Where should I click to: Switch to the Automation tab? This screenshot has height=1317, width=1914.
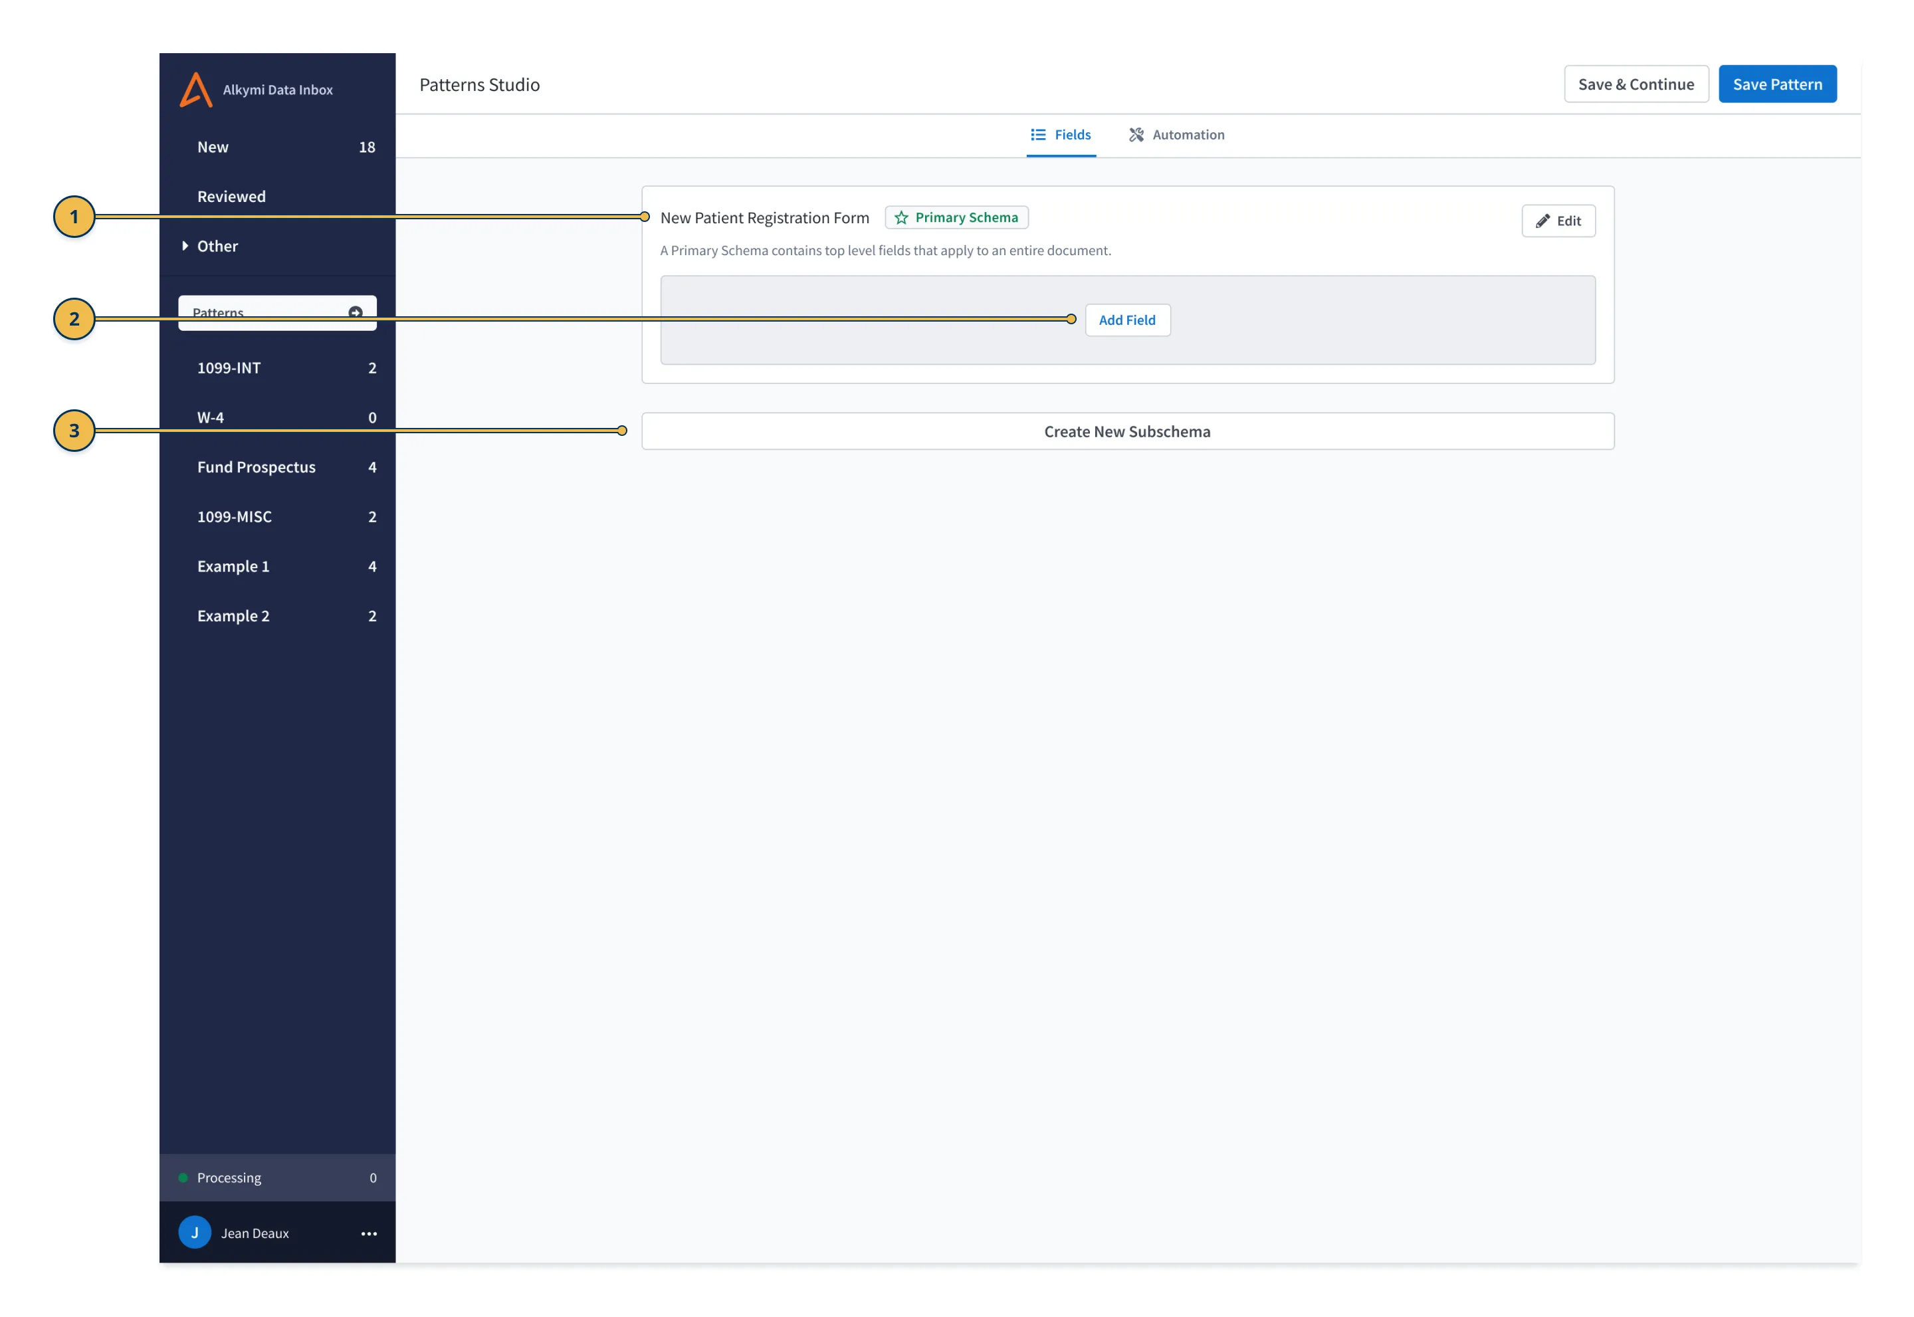click(x=1176, y=134)
